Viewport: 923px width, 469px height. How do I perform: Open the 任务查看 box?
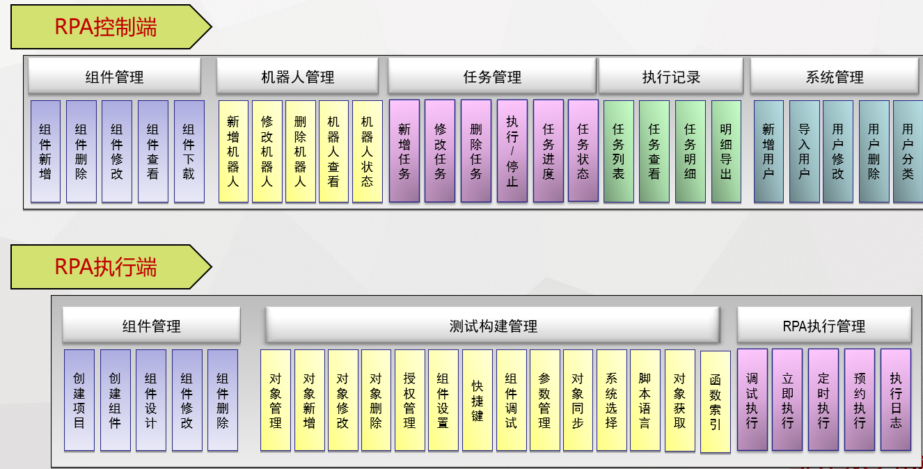[654, 152]
